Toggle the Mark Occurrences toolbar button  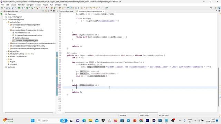click(71, 8)
